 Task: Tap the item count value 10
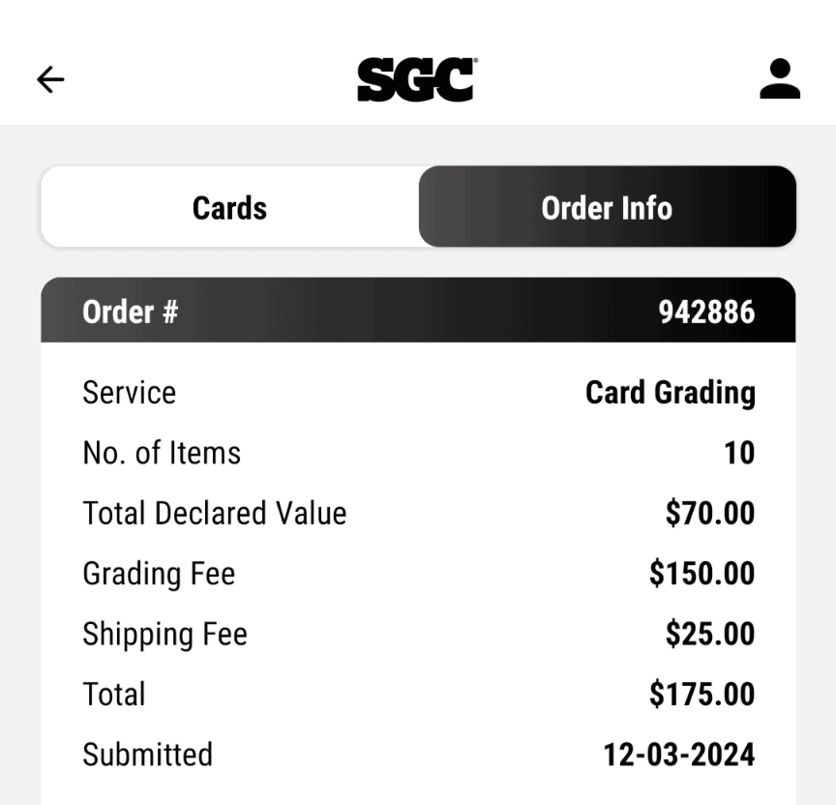click(739, 453)
